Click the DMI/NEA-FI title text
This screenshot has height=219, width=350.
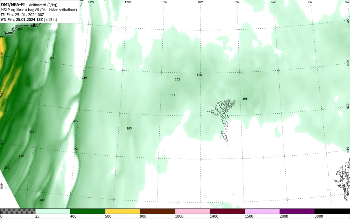(13, 5)
